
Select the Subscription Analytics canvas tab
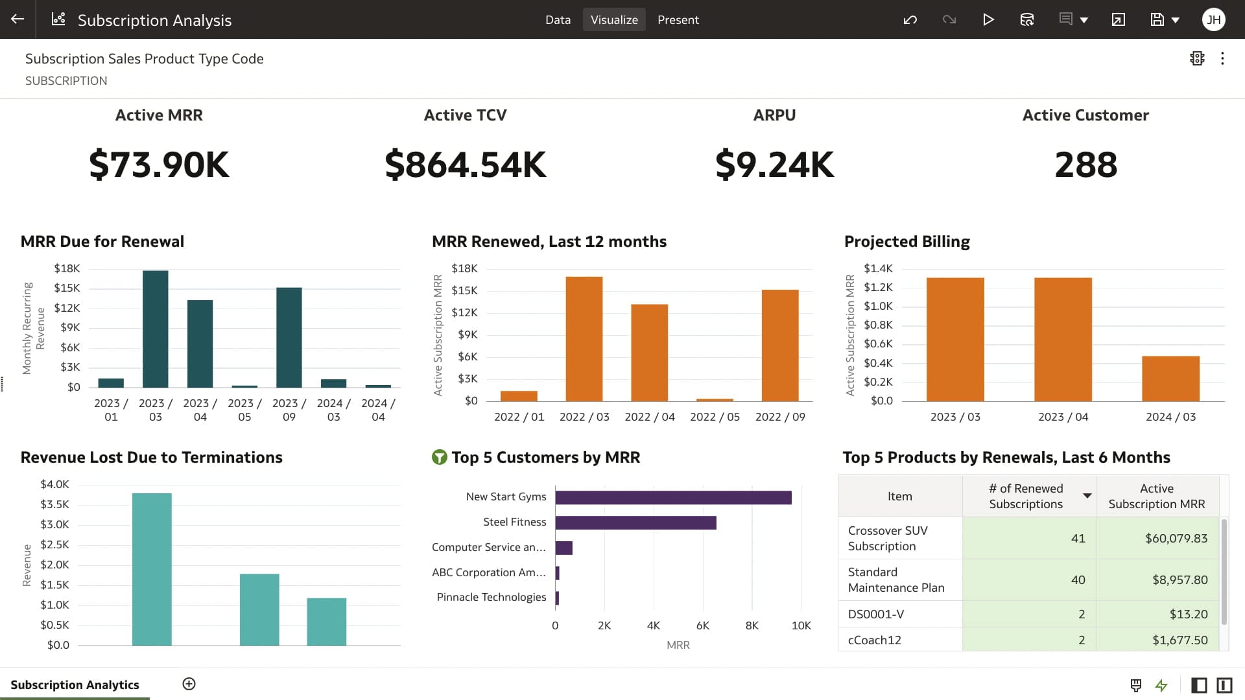[75, 684]
